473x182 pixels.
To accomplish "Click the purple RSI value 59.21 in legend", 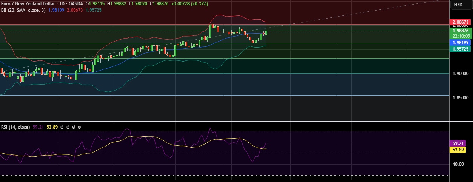I will pos(38,128).
